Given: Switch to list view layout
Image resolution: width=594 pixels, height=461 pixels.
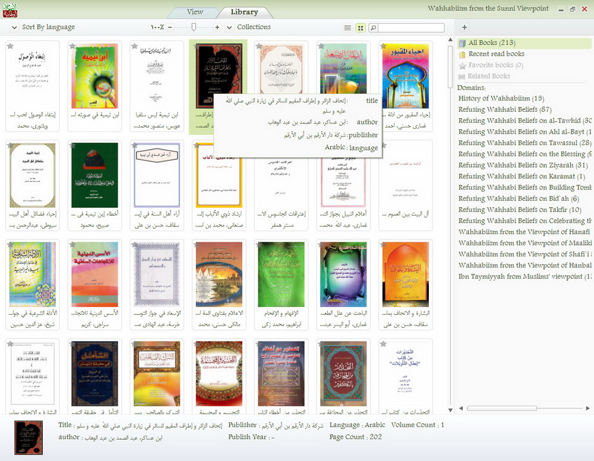Looking at the screenshot, I should [x=347, y=28].
